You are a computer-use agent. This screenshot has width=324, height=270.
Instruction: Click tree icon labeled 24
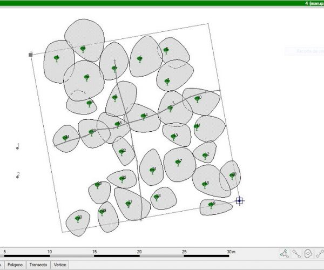pos(65,138)
